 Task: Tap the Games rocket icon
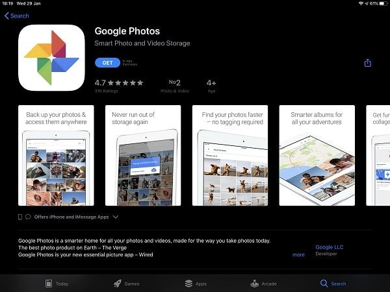click(118, 284)
